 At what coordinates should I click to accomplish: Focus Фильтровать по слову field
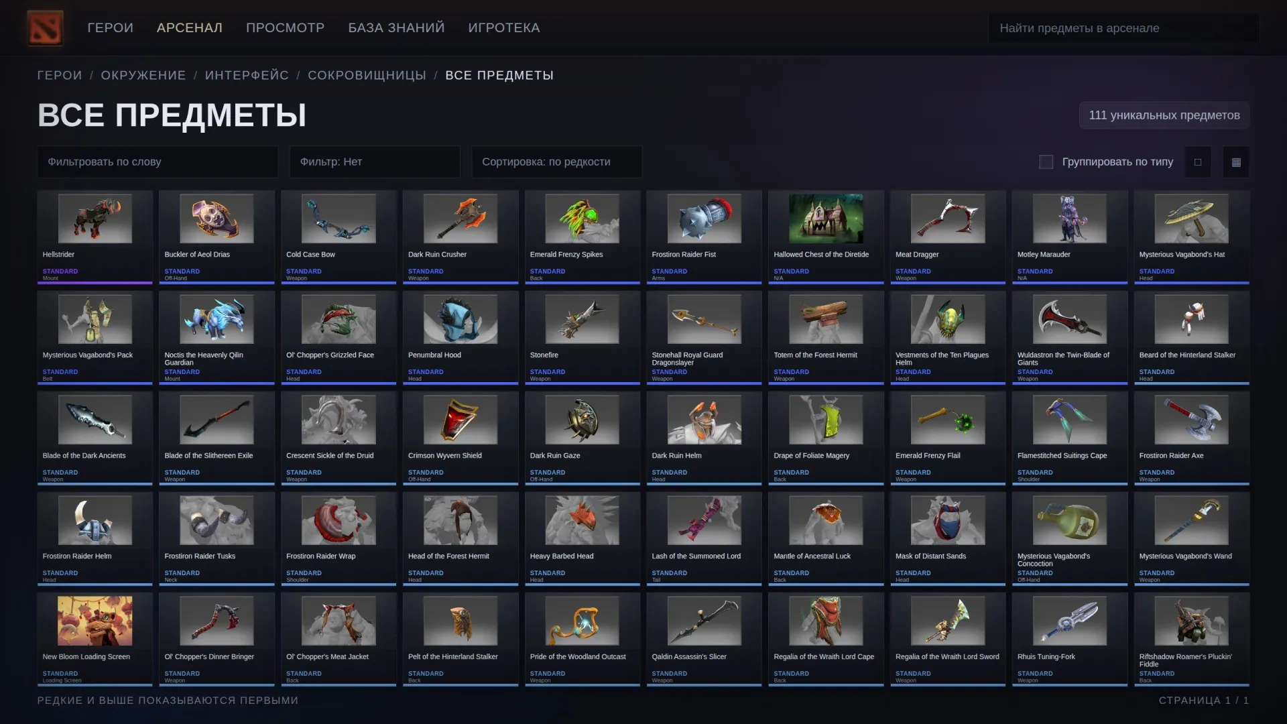pos(158,162)
